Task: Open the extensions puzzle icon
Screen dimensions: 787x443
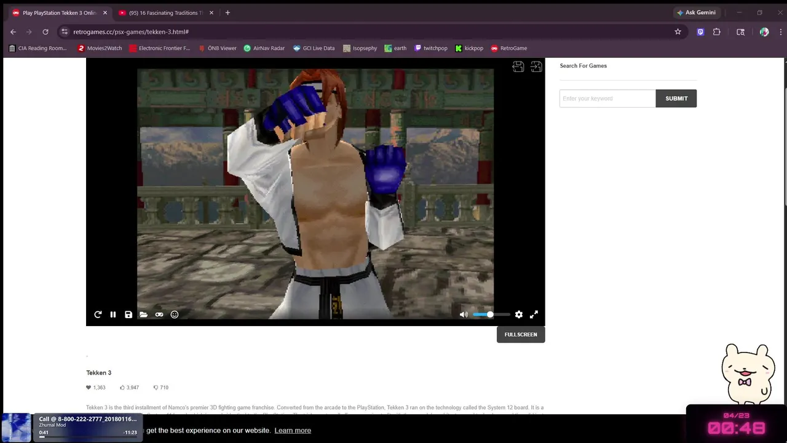Action: pyautogui.click(x=717, y=32)
